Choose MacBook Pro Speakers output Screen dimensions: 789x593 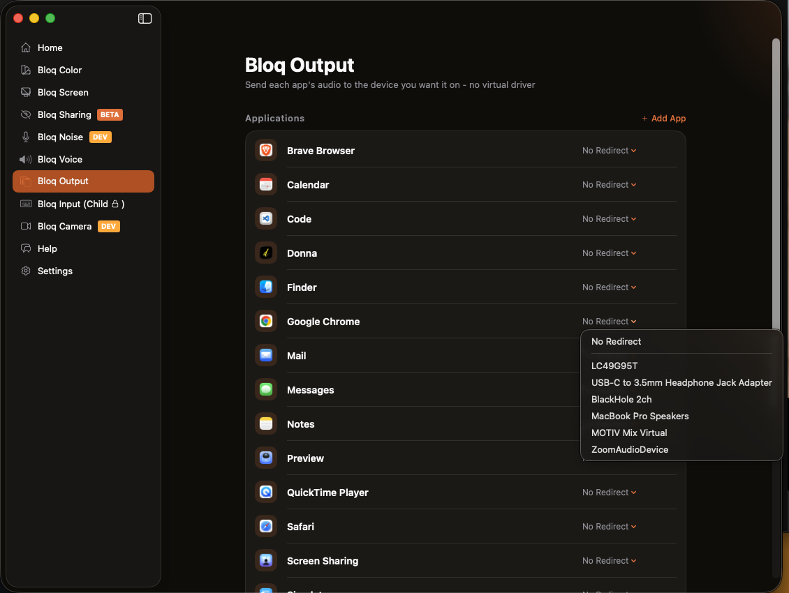click(x=681, y=416)
